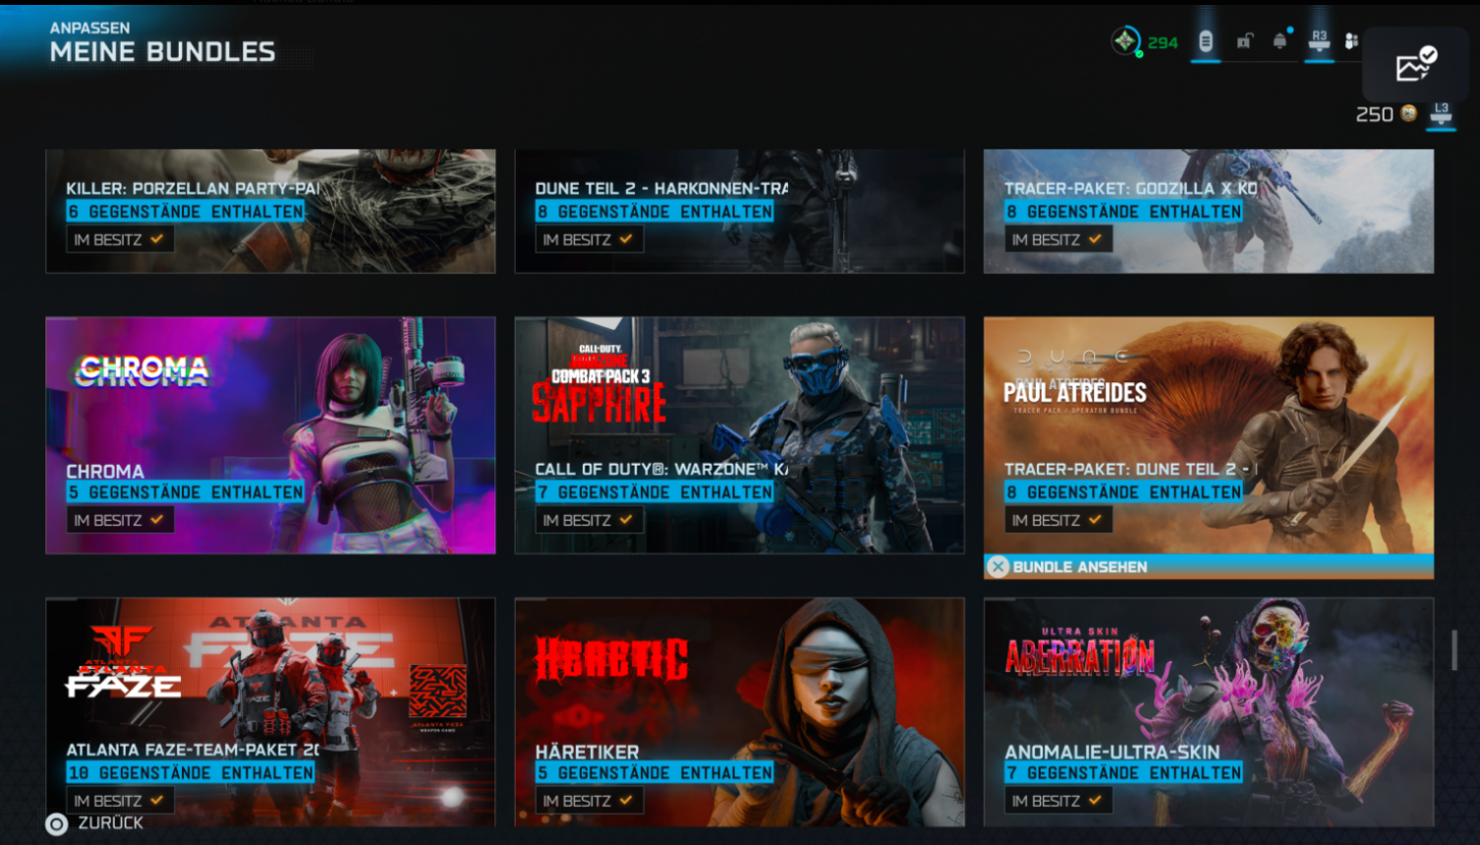The image size is (1480, 845).
Task: Click the ANPASSEN label above the heading
Action: pos(89,28)
